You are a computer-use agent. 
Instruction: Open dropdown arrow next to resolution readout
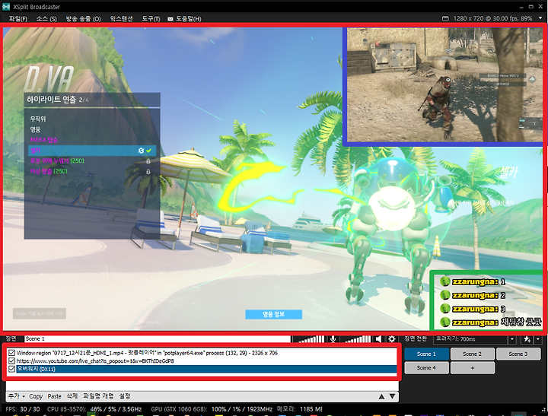pos(540,18)
